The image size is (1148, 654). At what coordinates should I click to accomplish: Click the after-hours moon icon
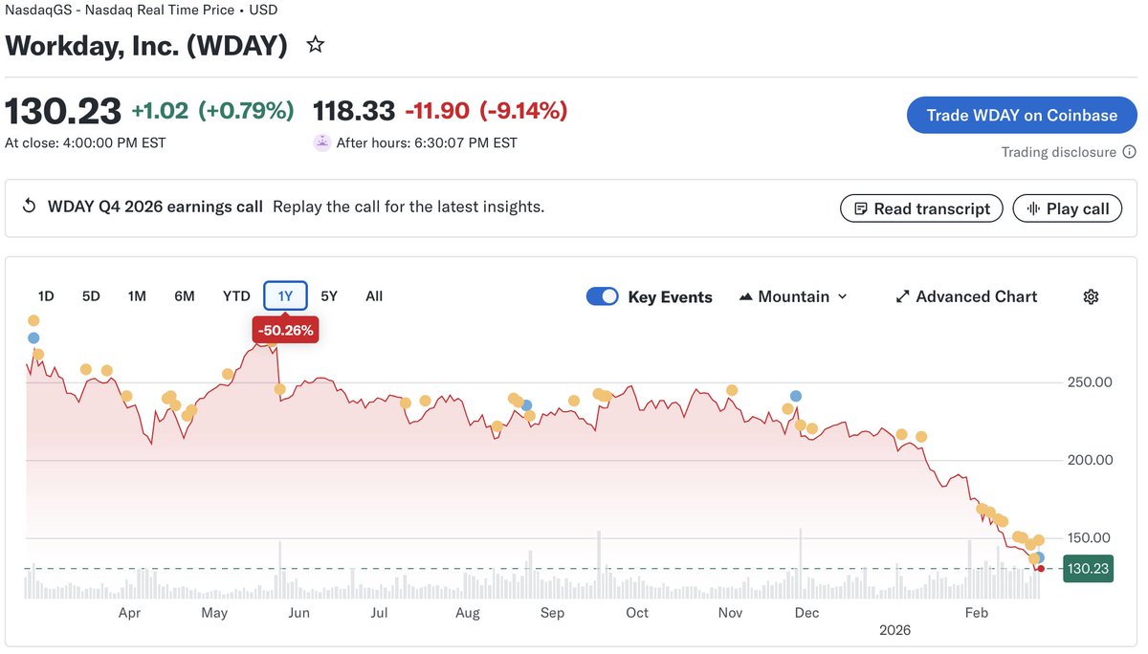(322, 142)
